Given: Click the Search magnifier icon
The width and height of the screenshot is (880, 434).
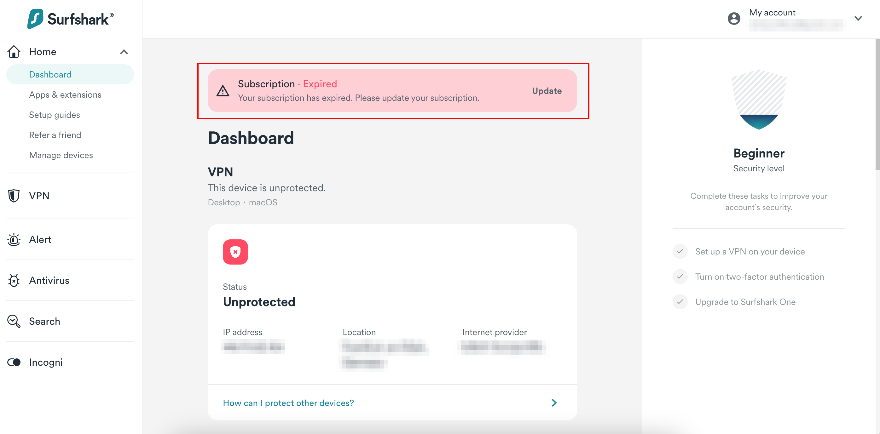Looking at the screenshot, I should (x=14, y=321).
